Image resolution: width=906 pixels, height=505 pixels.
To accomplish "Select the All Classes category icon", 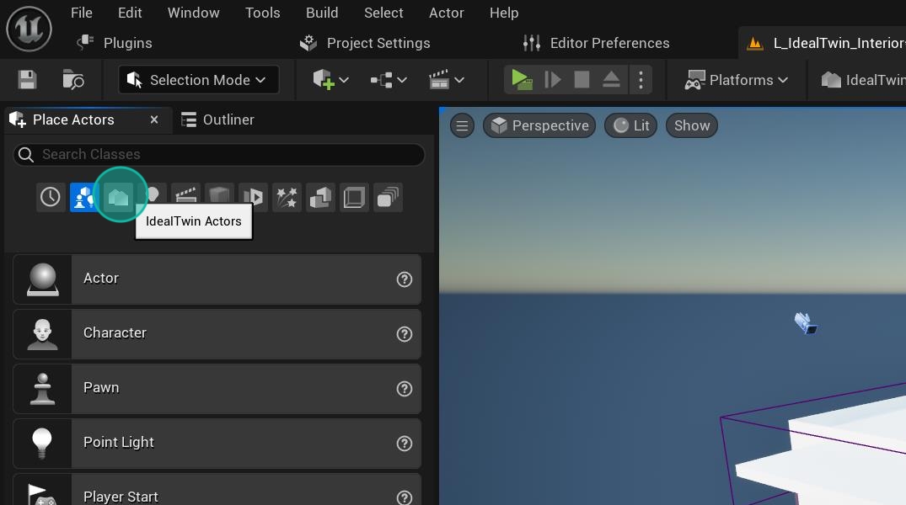I will pos(388,198).
